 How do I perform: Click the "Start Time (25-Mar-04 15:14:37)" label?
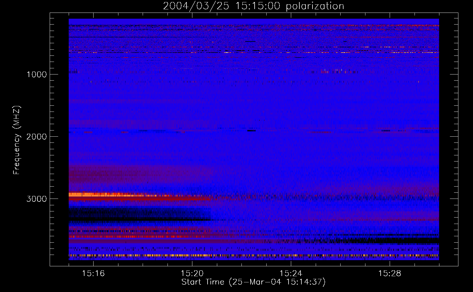[x=253, y=282]
